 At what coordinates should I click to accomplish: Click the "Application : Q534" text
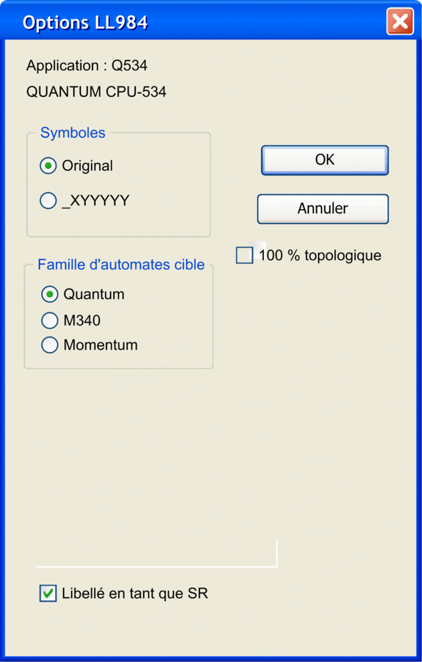87,66
